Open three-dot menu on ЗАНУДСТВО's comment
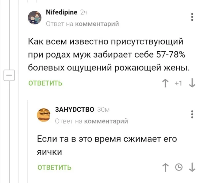Viewport: 204px width, 183px height. click(192, 114)
